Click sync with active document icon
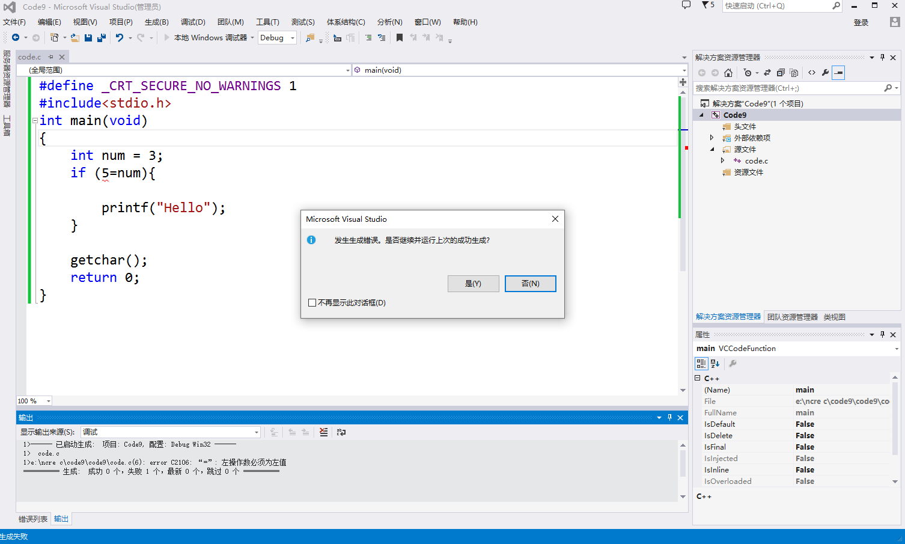 tap(767, 73)
